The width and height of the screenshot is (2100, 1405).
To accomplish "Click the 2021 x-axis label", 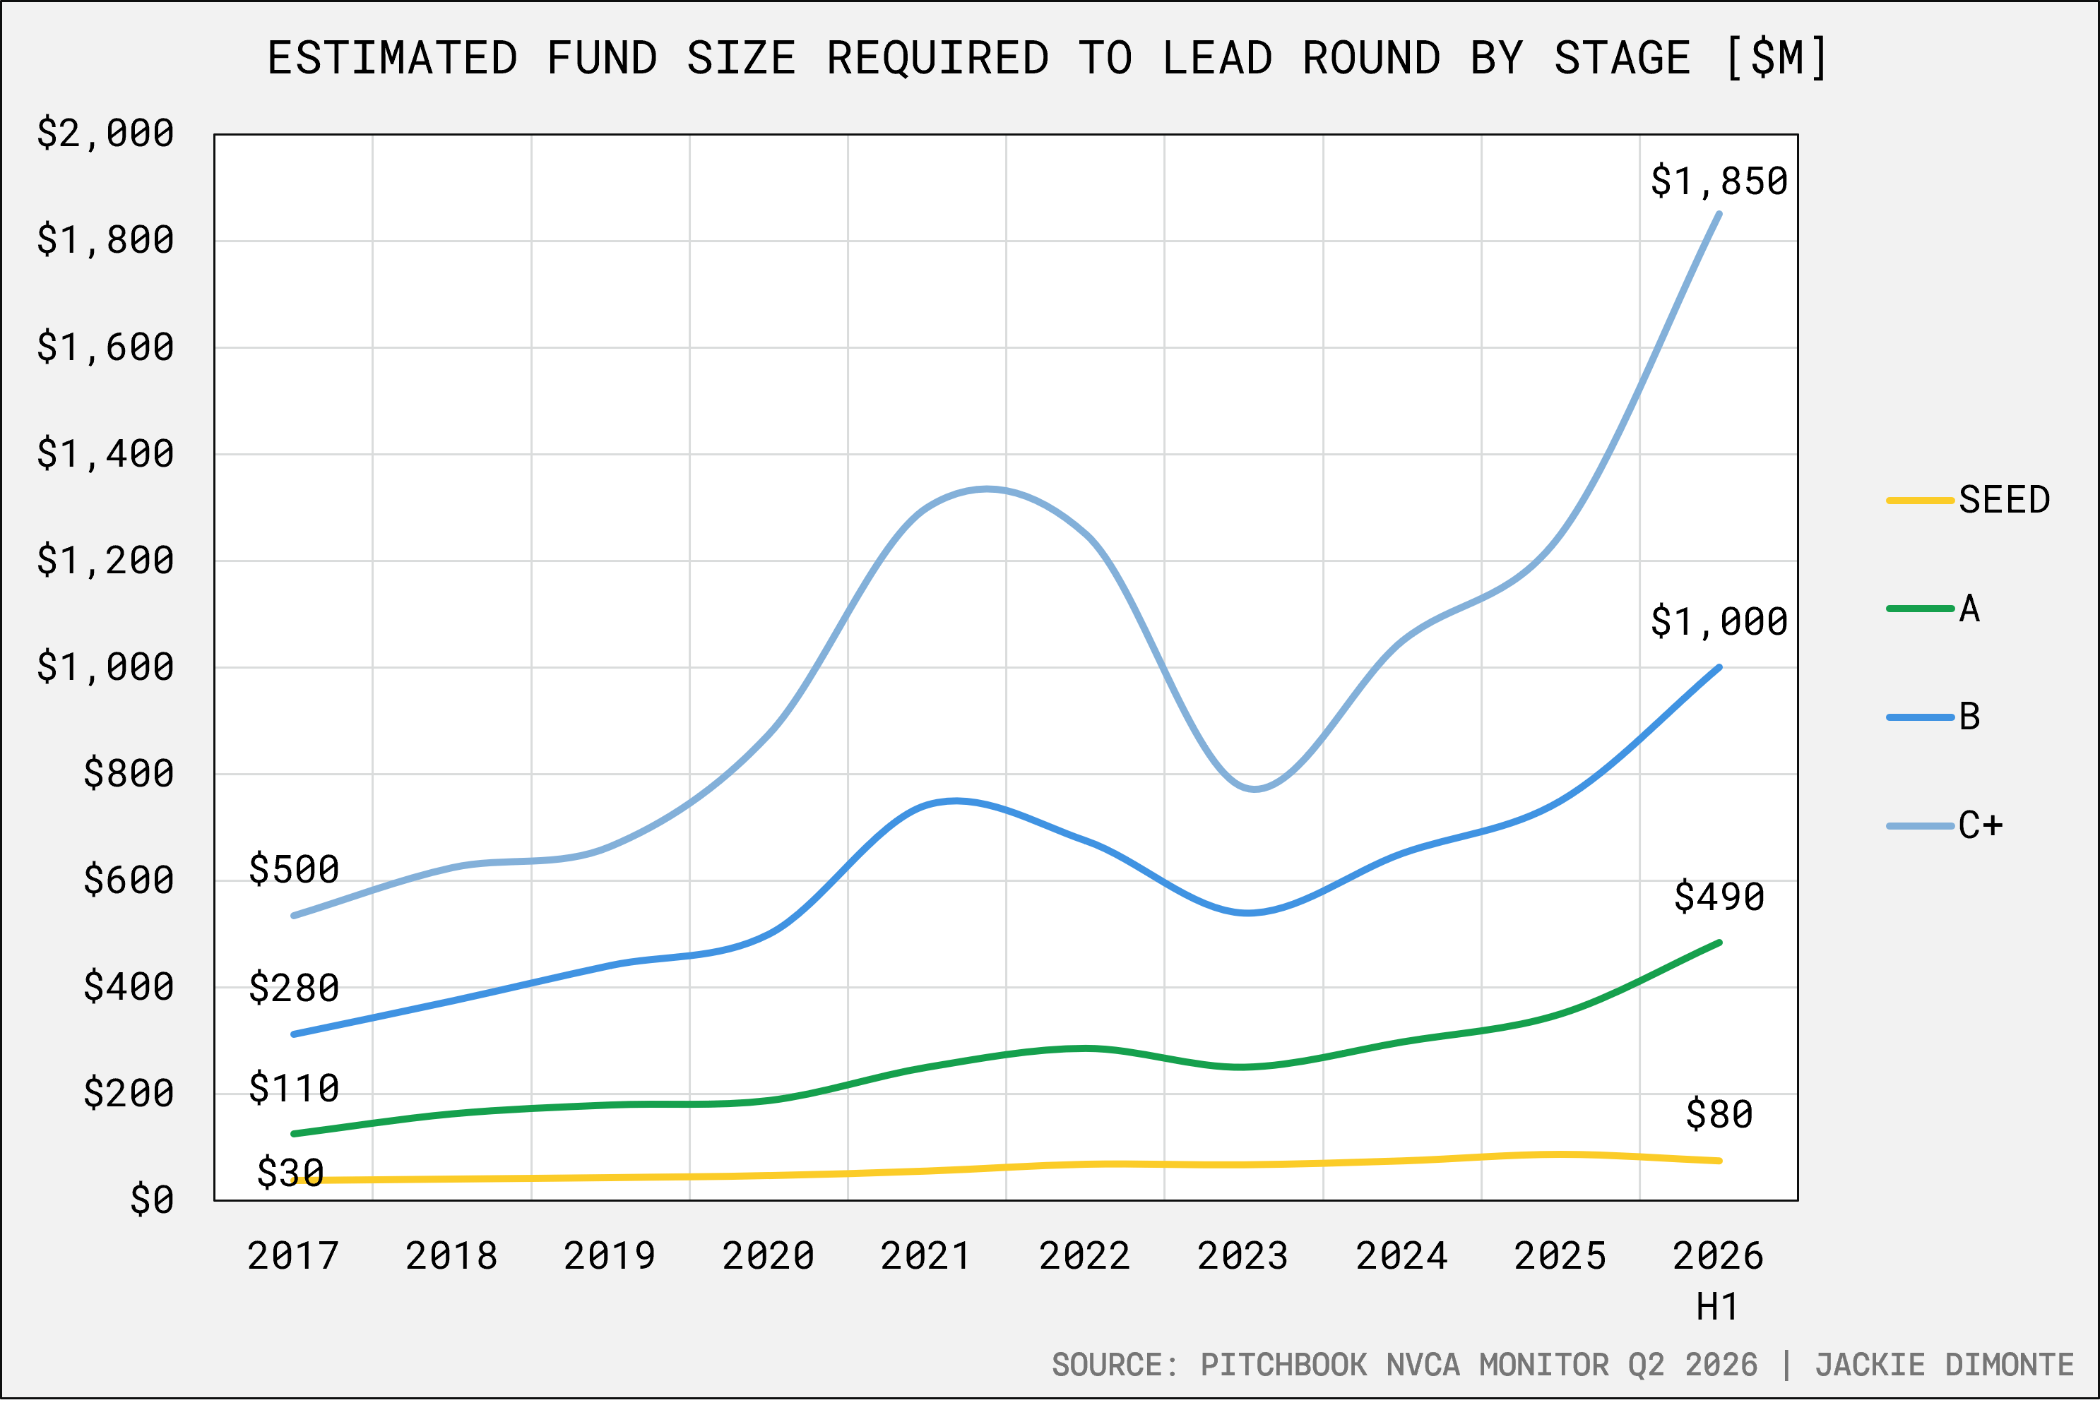I will (x=926, y=1256).
